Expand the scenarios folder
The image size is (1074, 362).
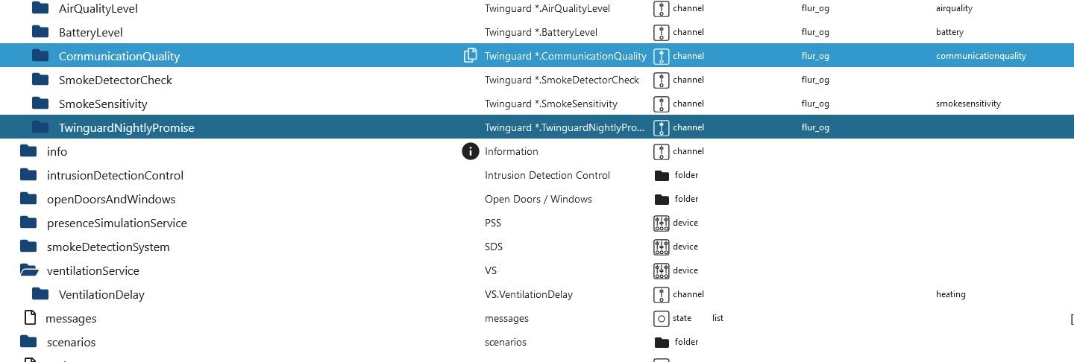coord(28,342)
